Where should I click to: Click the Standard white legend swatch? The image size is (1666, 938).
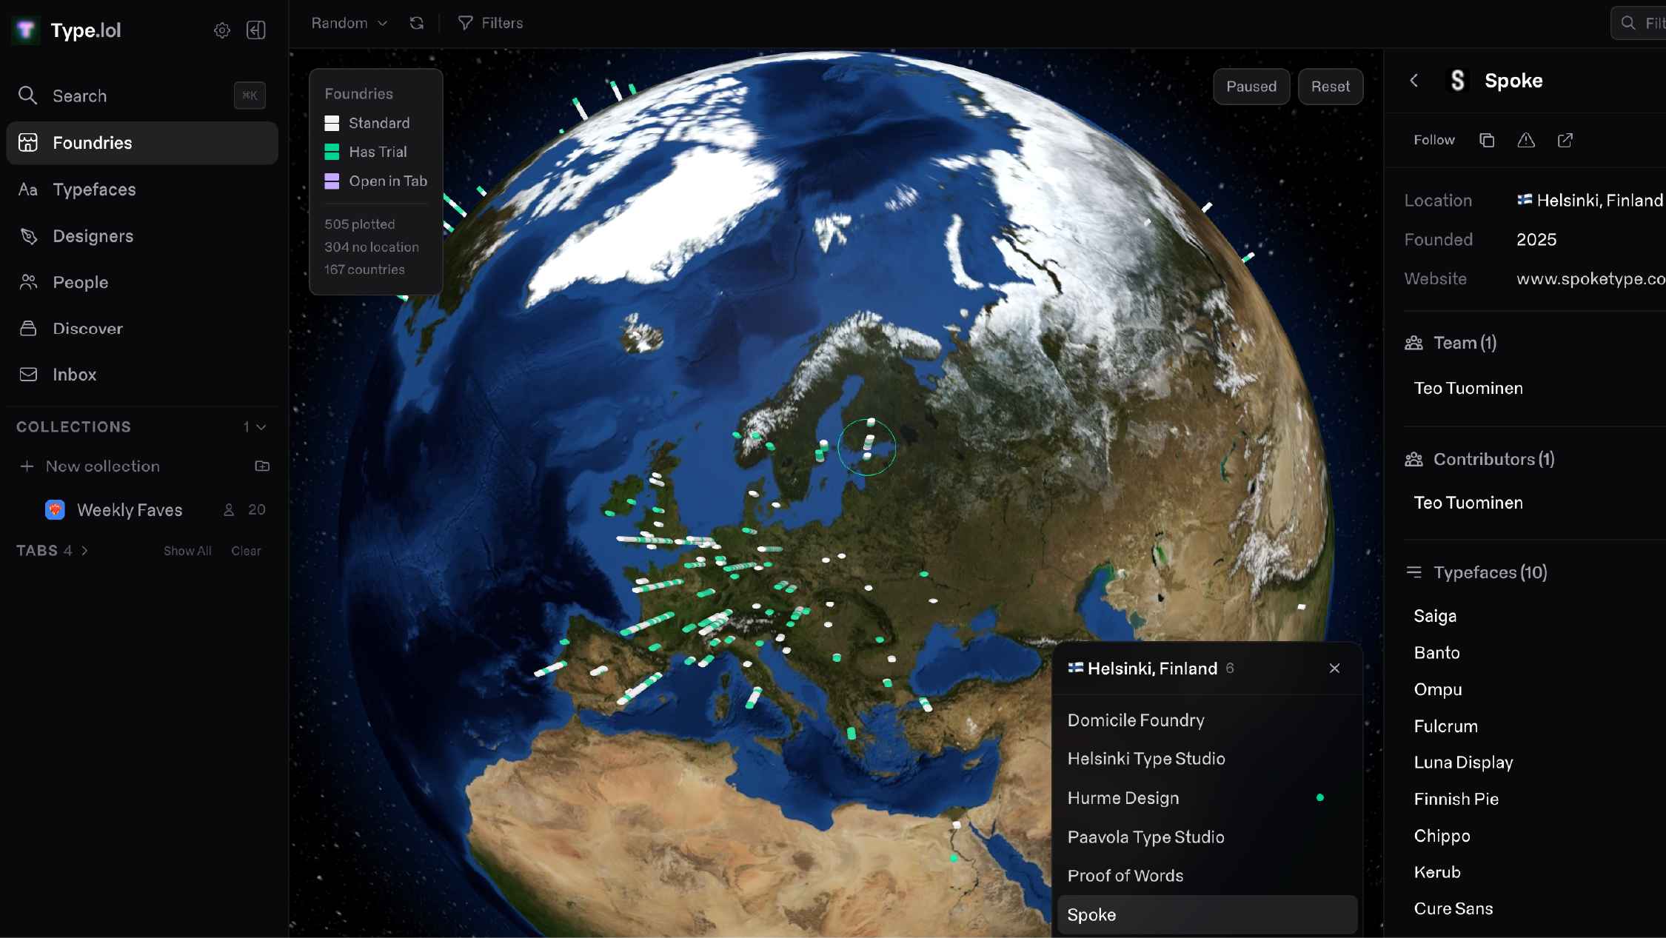[x=332, y=123]
